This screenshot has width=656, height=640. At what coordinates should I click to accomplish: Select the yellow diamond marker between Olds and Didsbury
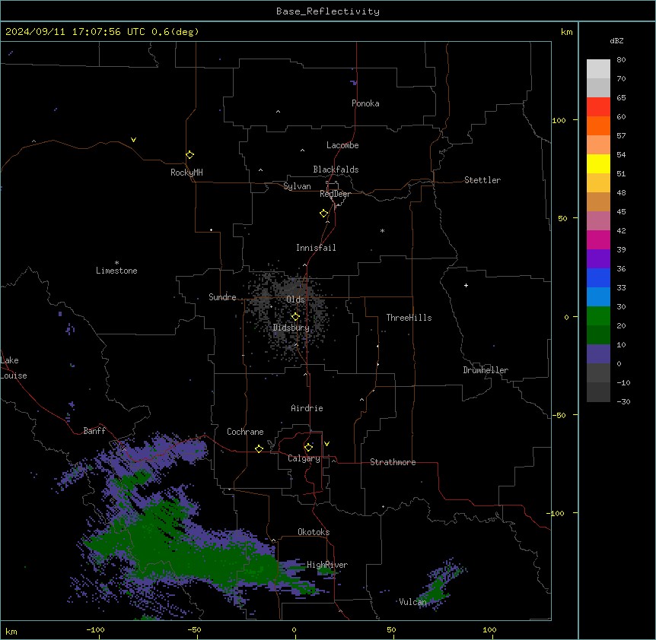click(x=295, y=317)
